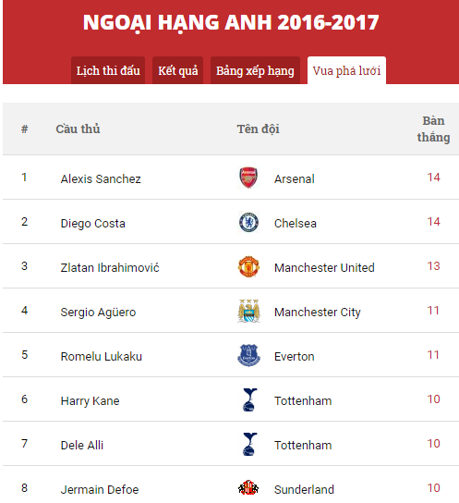Click Tottenham crest in Harry Kane row
This screenshot has width=459, height=503.
tap(249, 399)
